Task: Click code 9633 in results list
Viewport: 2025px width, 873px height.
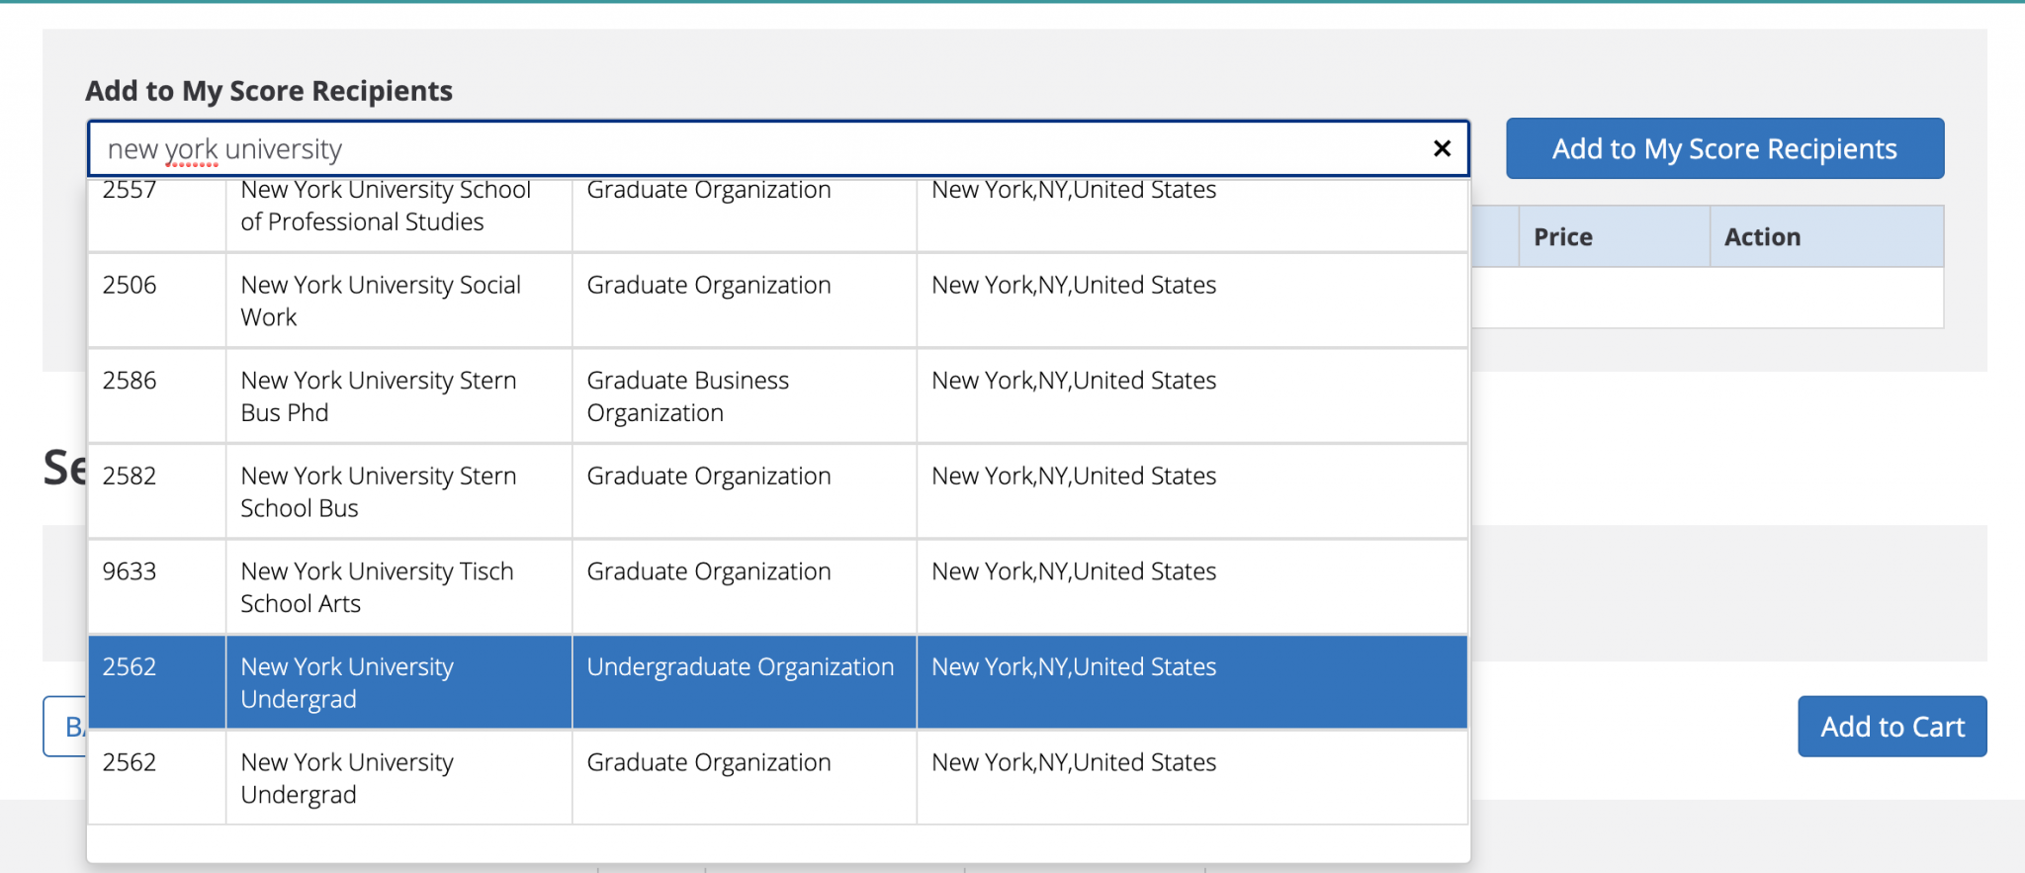Action: 130,571
